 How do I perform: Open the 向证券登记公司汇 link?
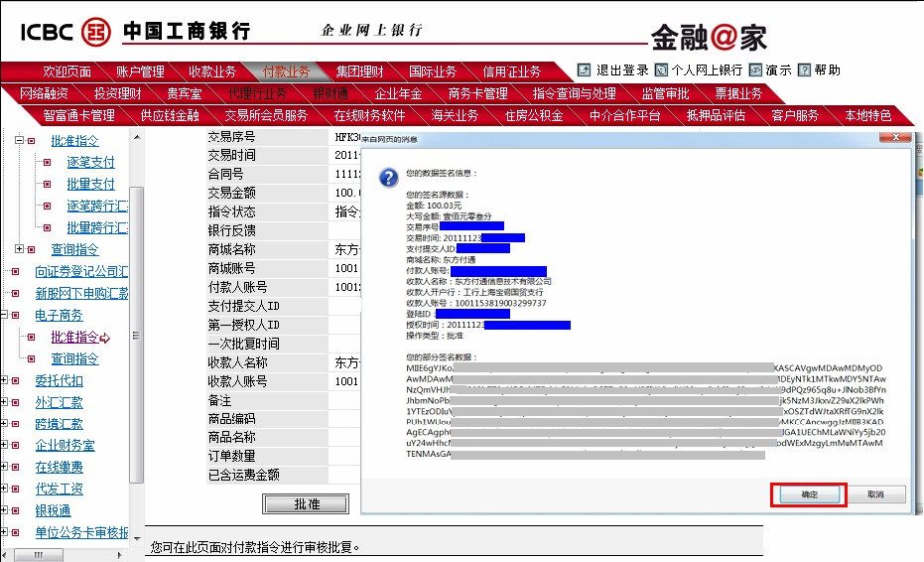tap(81, 271)
